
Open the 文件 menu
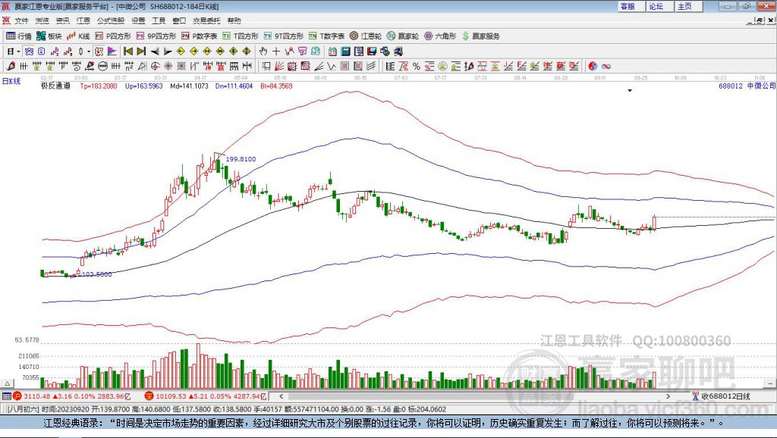coord(21,20)
